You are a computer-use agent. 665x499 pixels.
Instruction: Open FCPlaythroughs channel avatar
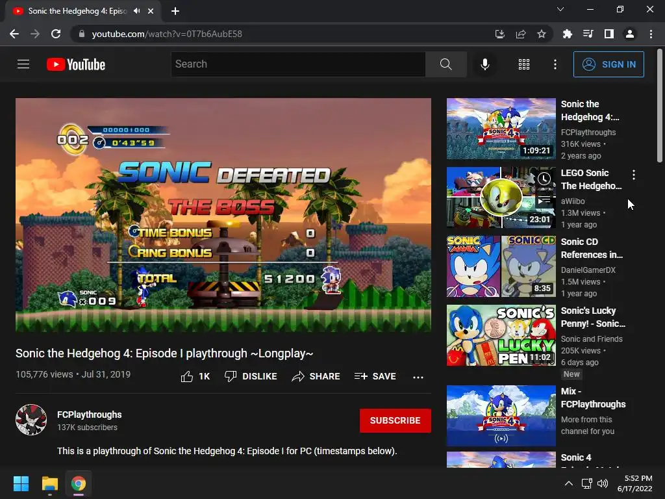31,420
